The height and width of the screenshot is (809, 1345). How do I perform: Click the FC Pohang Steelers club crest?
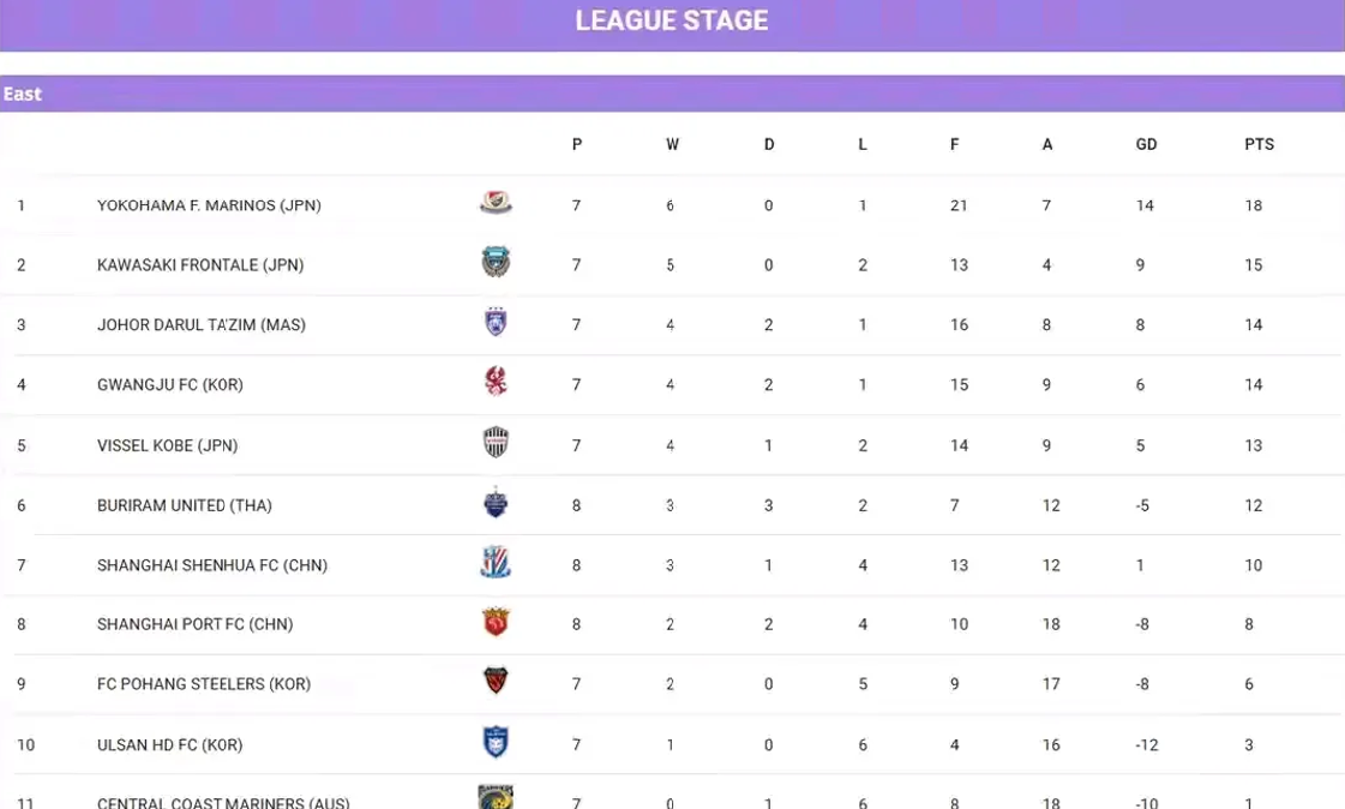pos(495,682)
